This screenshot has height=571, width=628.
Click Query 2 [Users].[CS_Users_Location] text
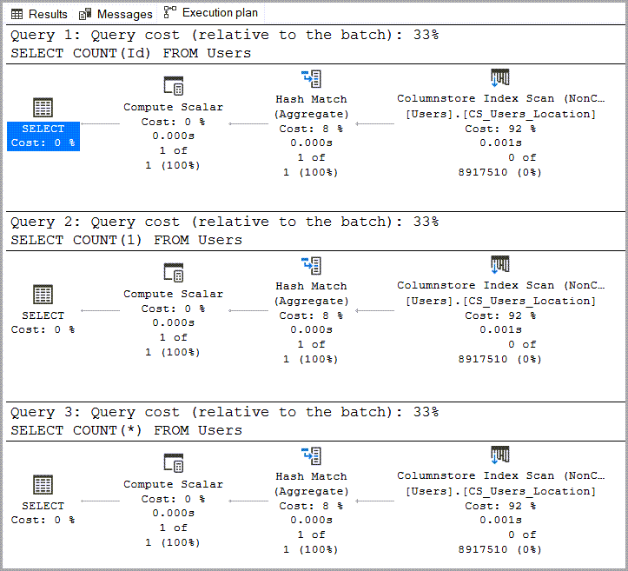[500, 301]
